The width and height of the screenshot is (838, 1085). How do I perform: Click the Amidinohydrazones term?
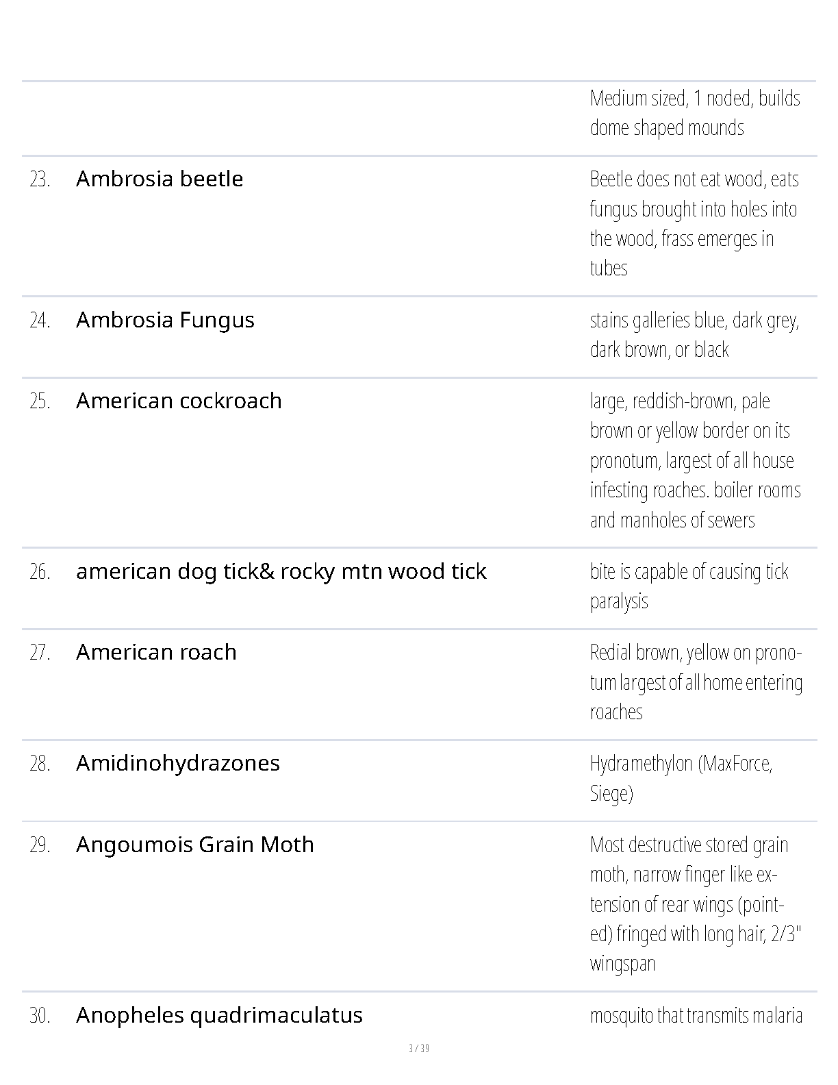[x=178, y=763]
